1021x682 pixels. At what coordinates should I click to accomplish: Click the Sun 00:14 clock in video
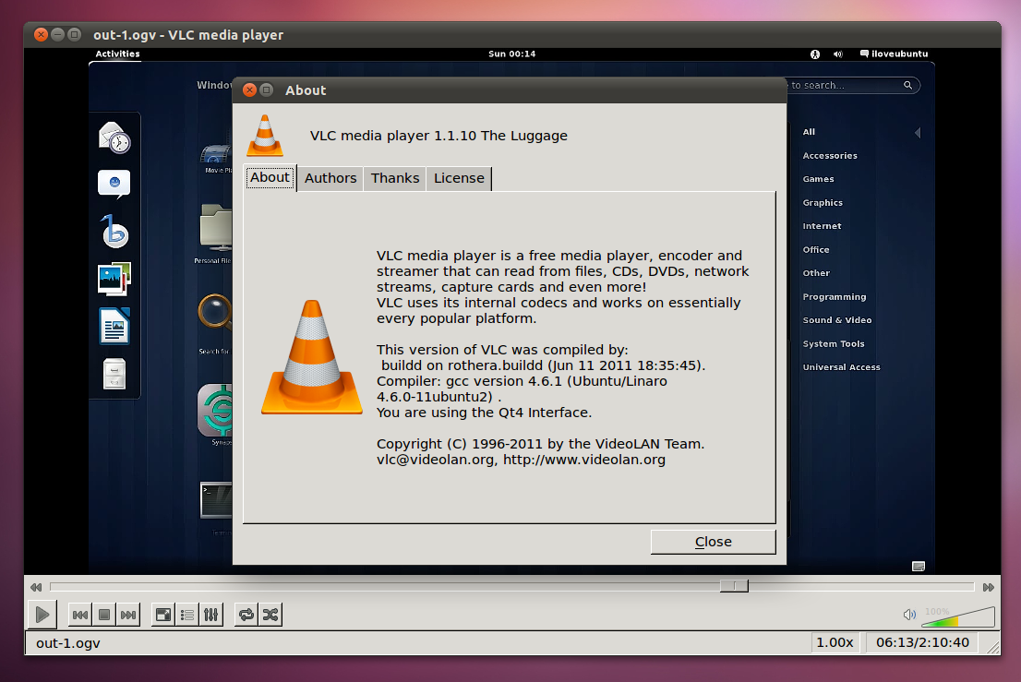click(x=511, y=54)
